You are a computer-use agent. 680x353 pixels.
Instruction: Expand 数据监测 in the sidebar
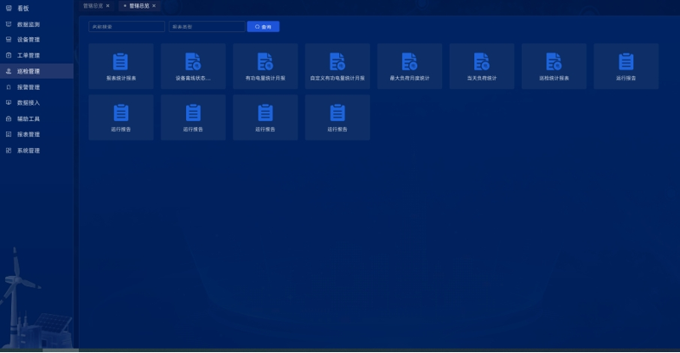click(29, 24)
